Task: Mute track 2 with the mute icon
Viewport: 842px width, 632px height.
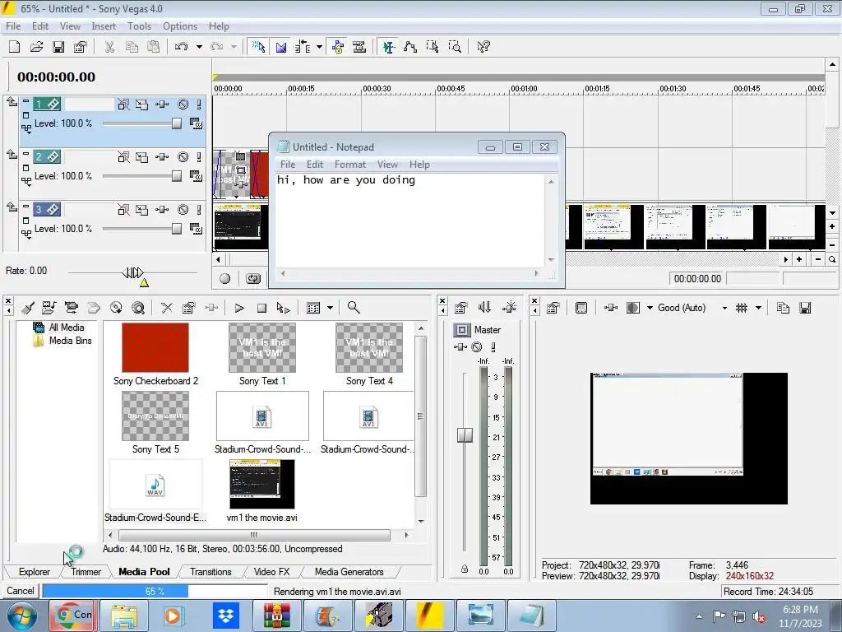Action: tap(183, 157)
